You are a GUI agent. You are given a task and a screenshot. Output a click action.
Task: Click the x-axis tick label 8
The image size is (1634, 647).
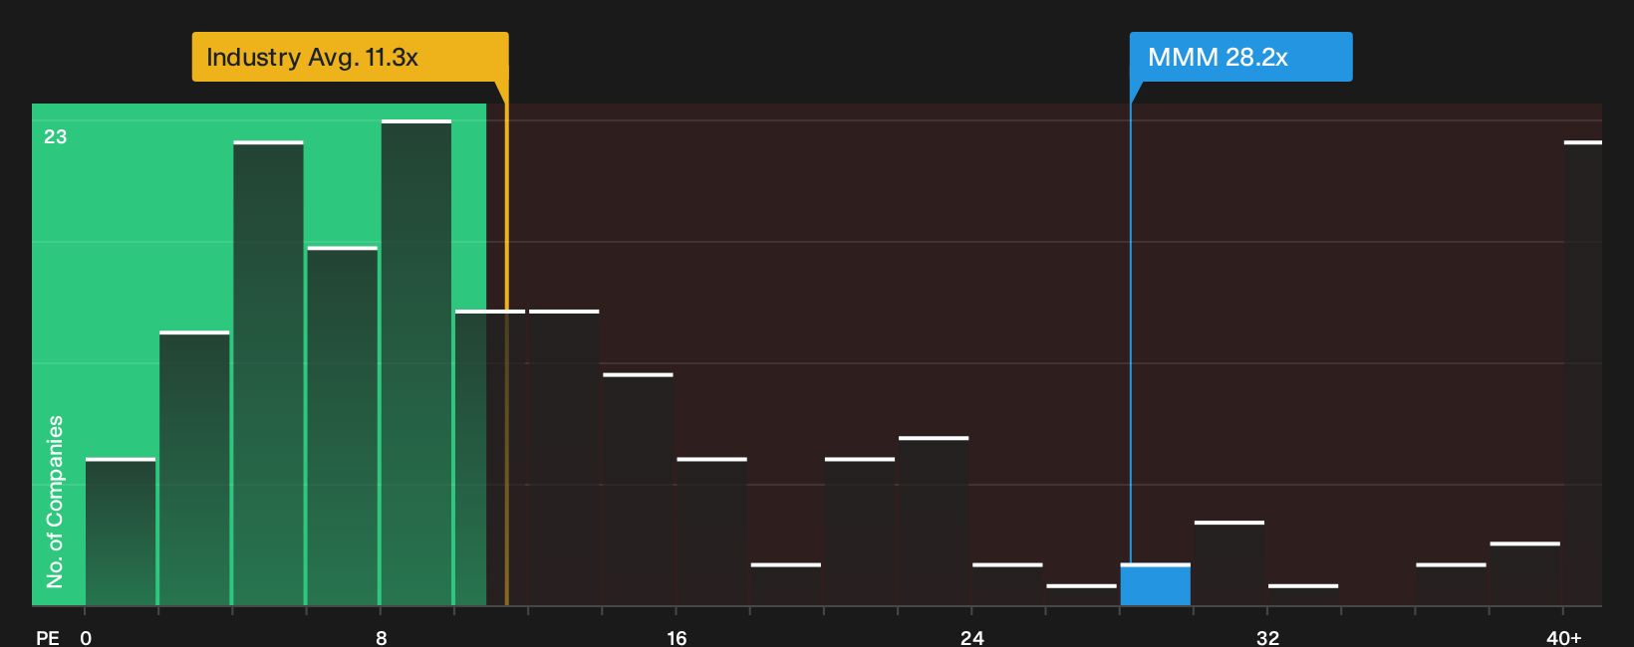(382, 637)
